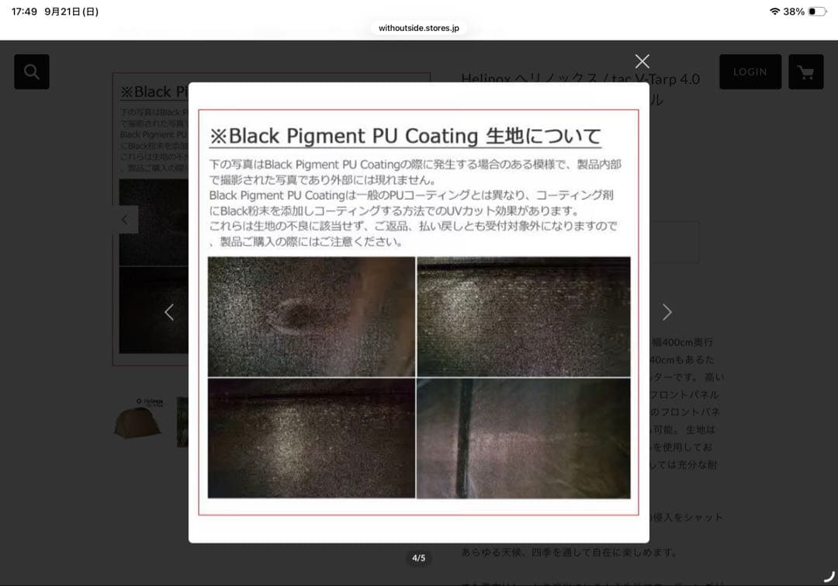Tap the battery indicator icon
The image size is (838, 586).
tap(817, 12)
